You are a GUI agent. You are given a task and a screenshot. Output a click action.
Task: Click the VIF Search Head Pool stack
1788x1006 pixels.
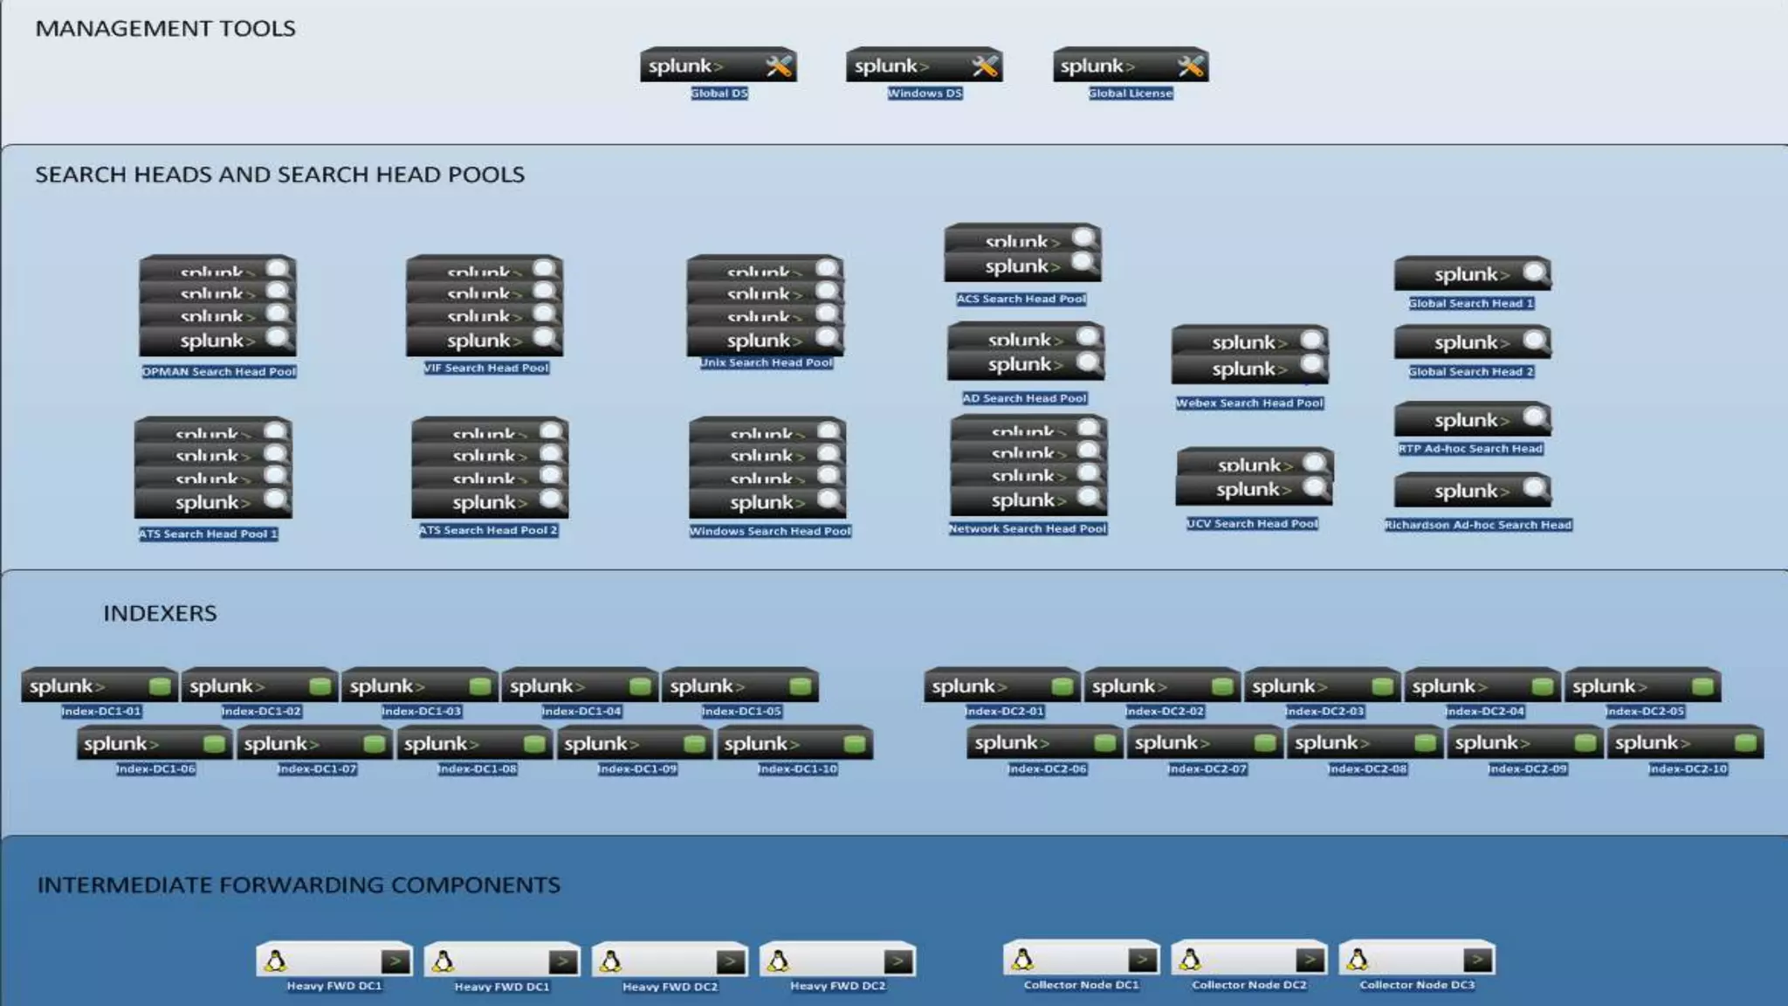485,307
